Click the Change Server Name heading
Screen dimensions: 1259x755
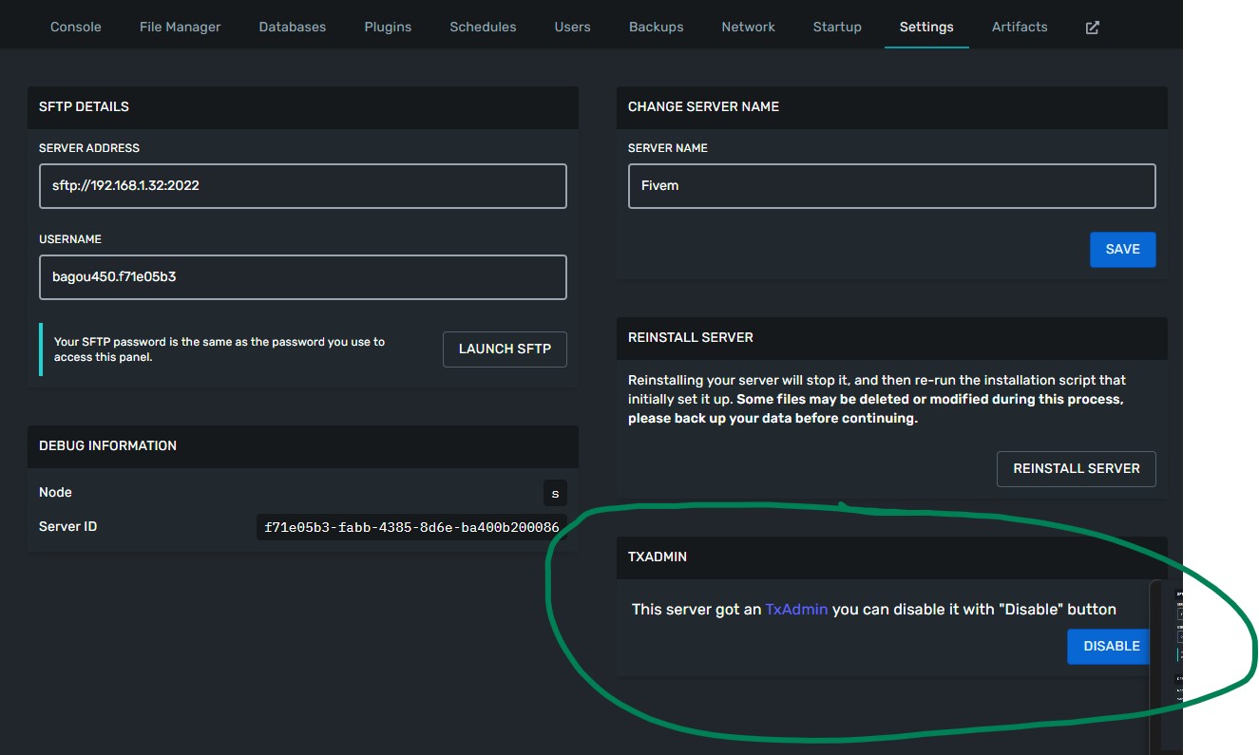[703, 106]
